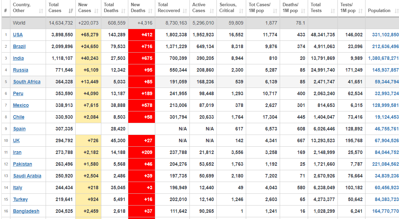Open the Pakistan country link
The width and height of the screenshot is (399, 219).
(22, 164)
